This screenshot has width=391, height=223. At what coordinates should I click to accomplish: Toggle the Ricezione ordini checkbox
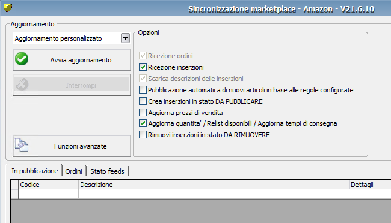tap(143, 56)
